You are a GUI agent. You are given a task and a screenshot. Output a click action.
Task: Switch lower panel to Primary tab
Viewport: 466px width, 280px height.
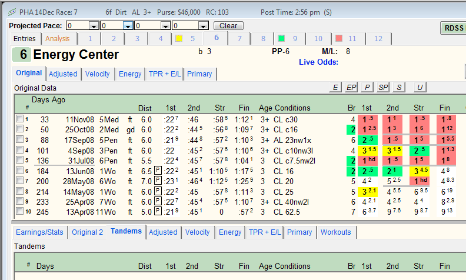[299, 232]
